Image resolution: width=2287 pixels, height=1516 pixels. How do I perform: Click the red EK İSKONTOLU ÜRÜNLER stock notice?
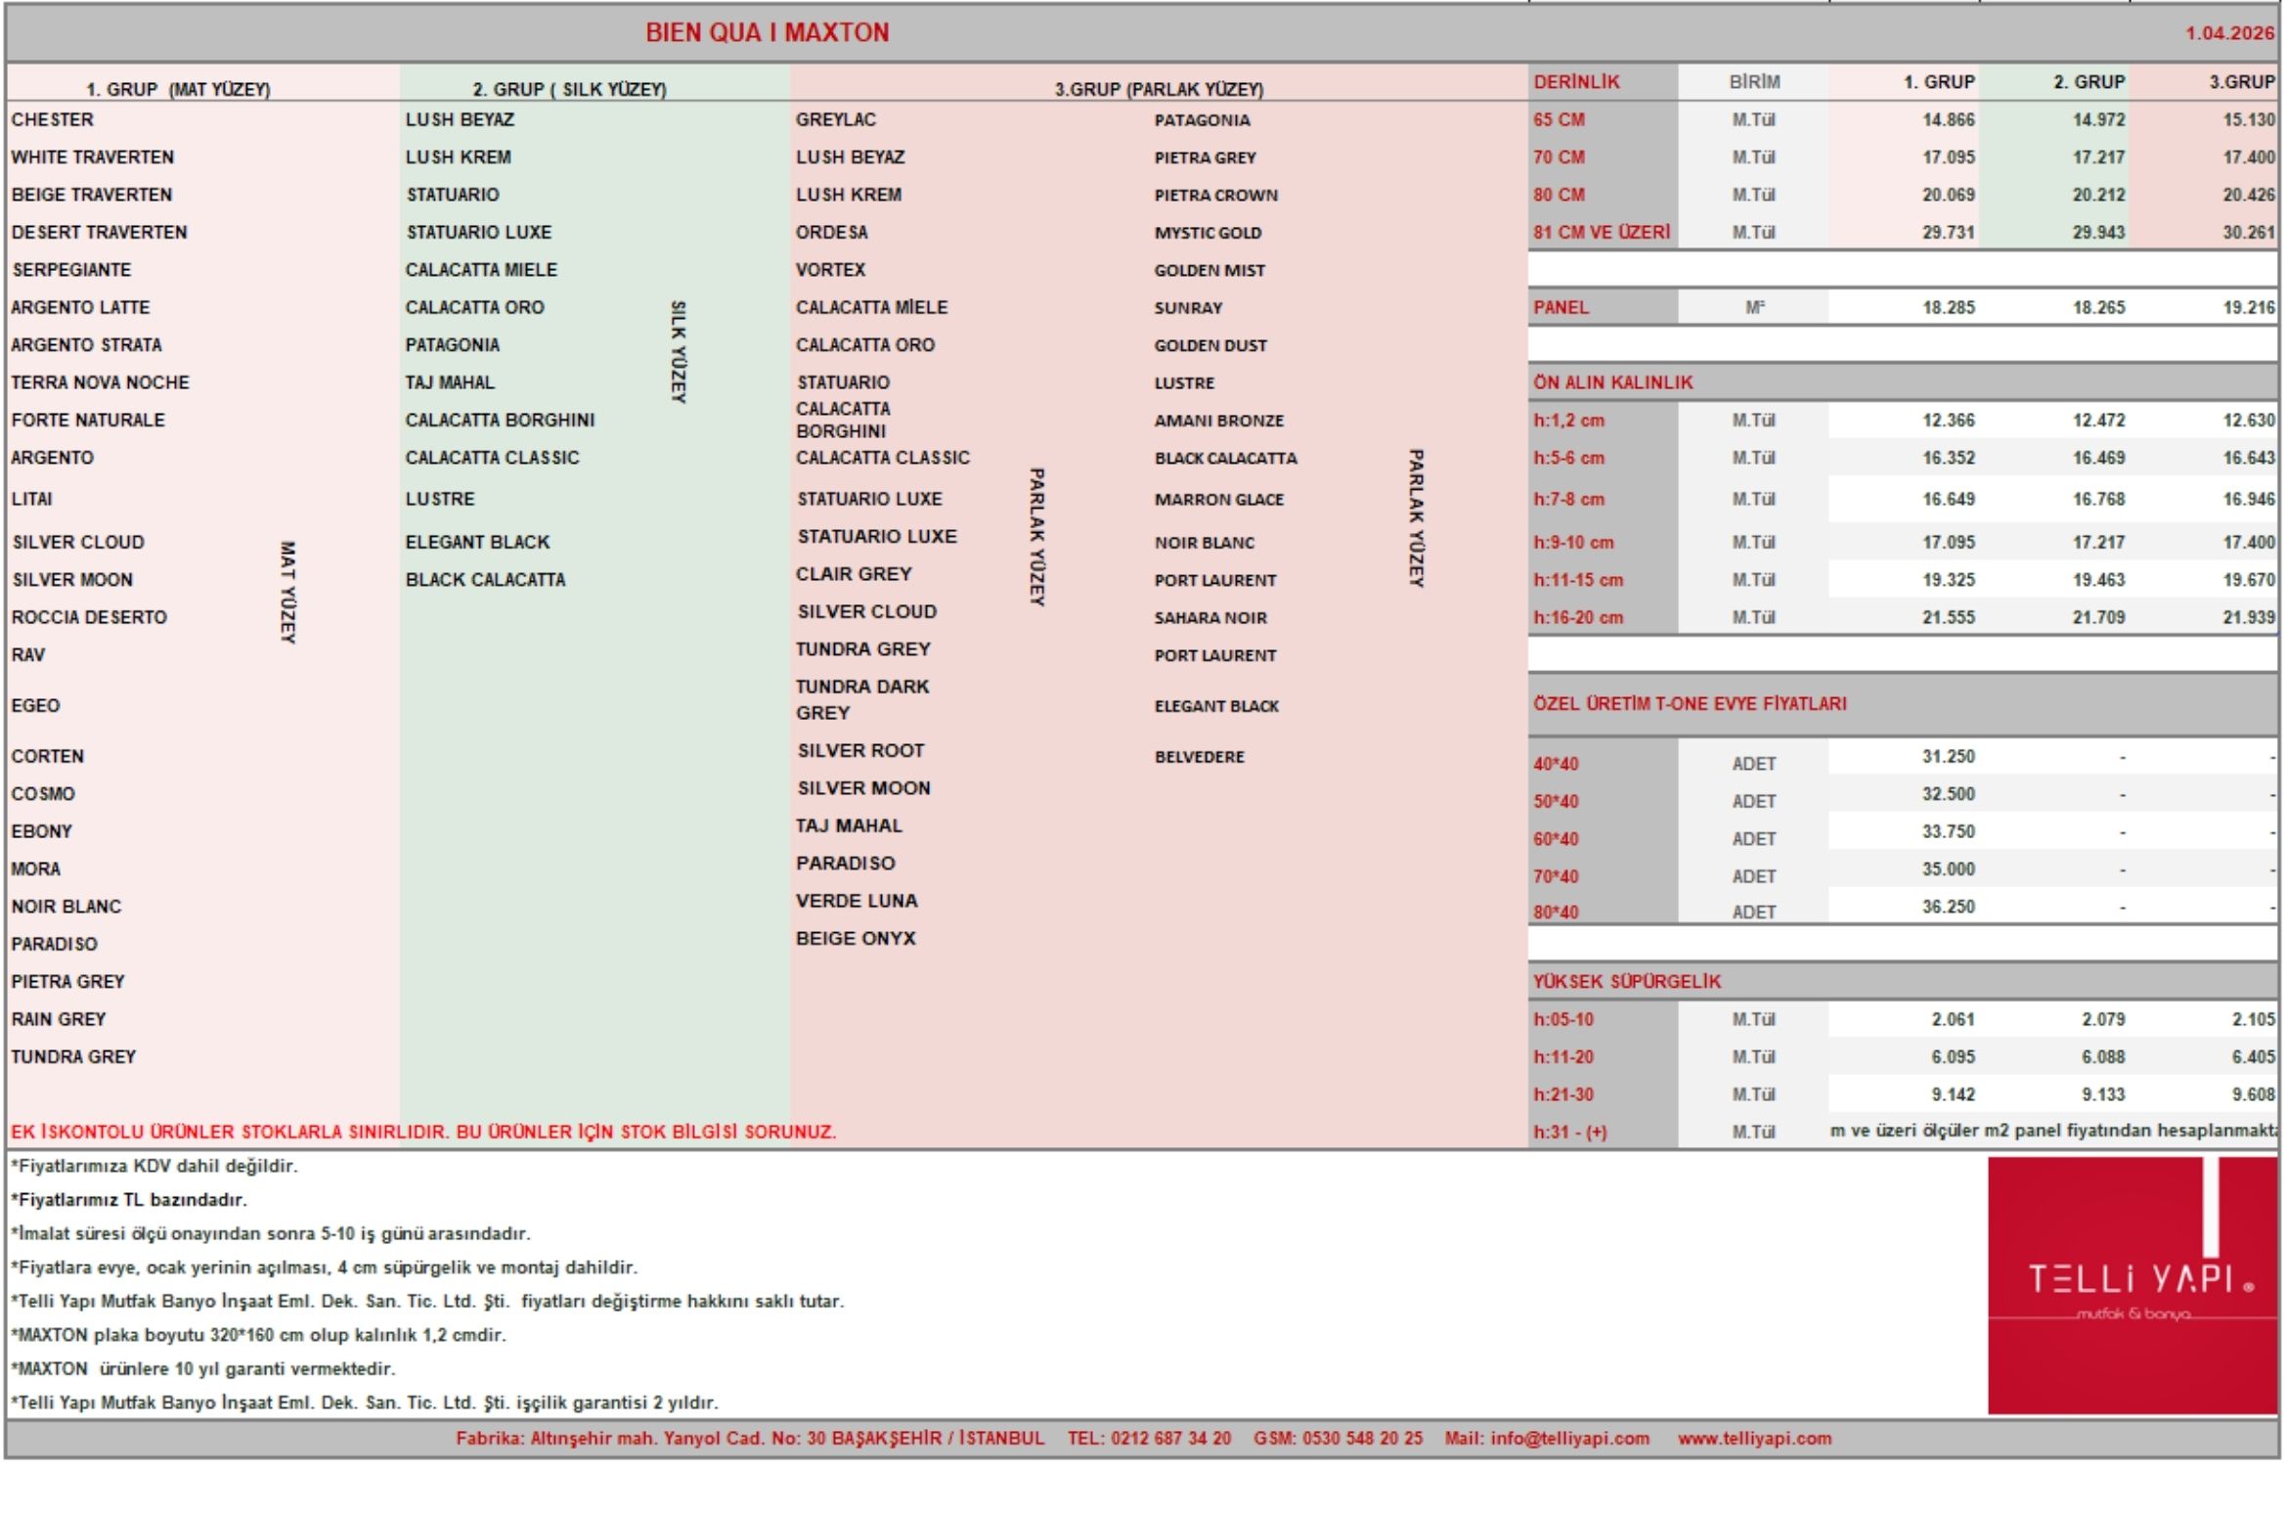tap(423, 1132)
